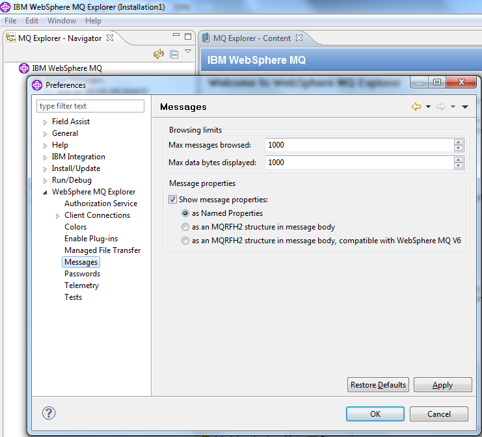
Task: Click the back navigation arrow in Preferences
Action: pyautogui.click(x=416, y=107)
